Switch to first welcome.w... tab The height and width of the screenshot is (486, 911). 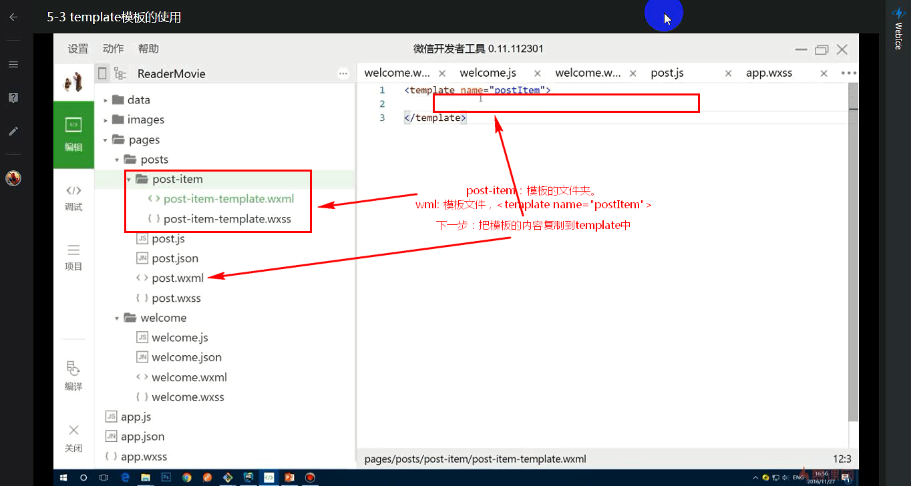397,73
